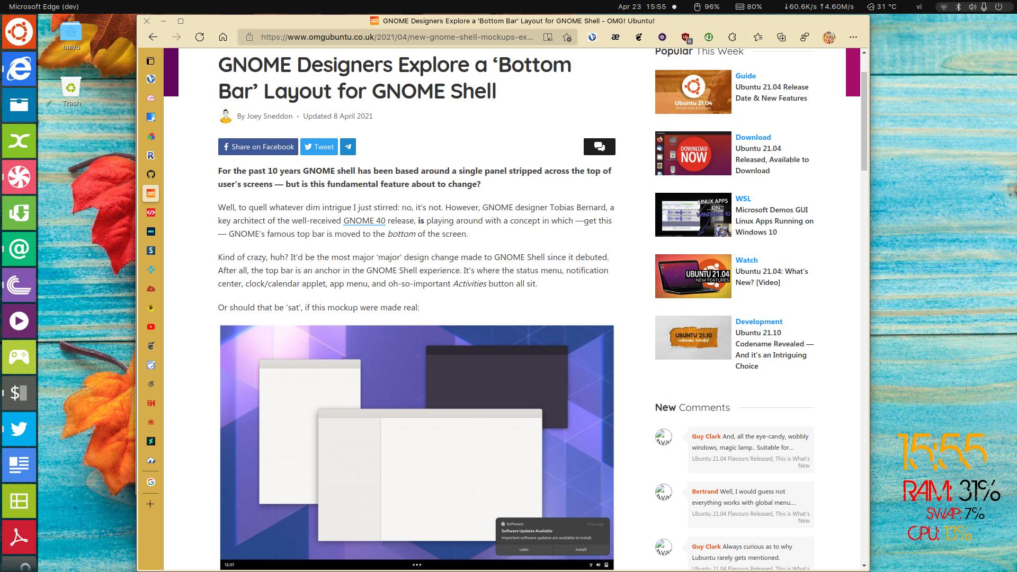The height and width of the screenshot is (572, 1017).
Task: Open the Edge profile avatar
Action: tap(829, 37)
